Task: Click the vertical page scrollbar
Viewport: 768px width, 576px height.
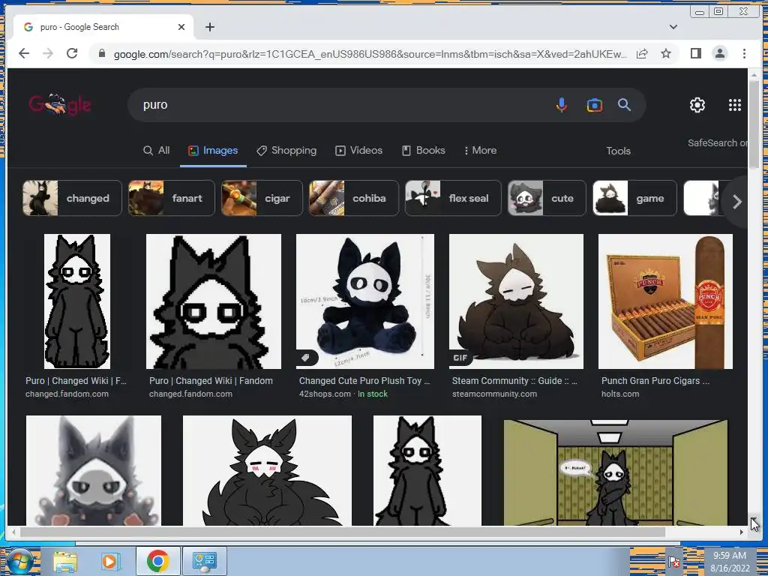Action: click(x=753, y=124)
